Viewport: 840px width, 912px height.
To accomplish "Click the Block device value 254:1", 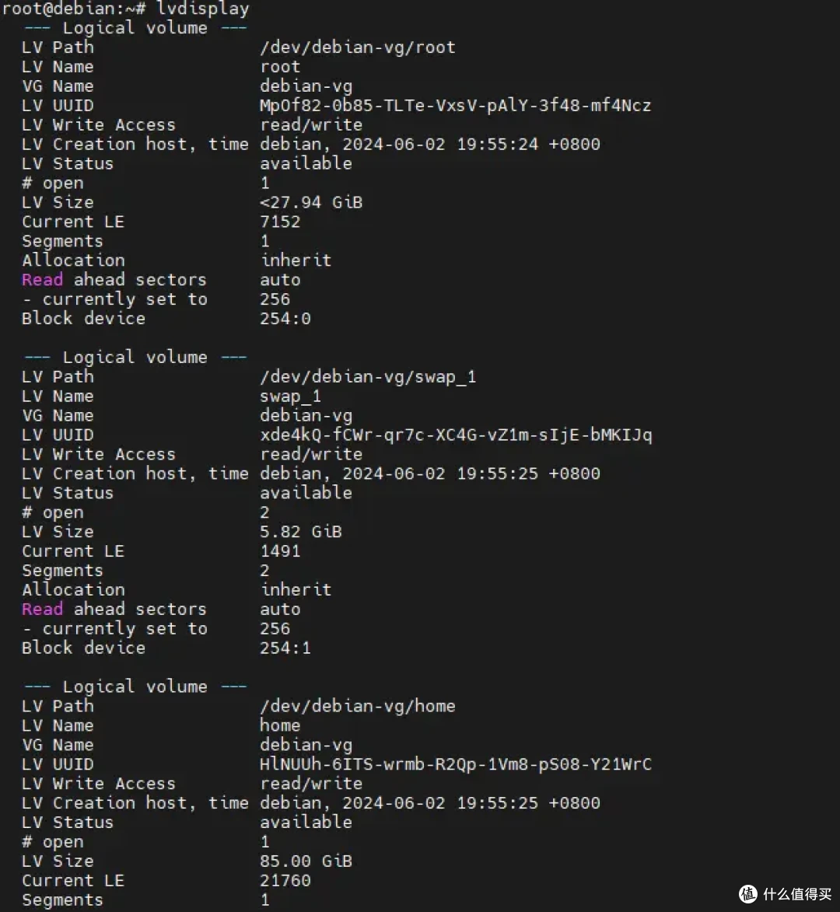I will pos(285,648).
